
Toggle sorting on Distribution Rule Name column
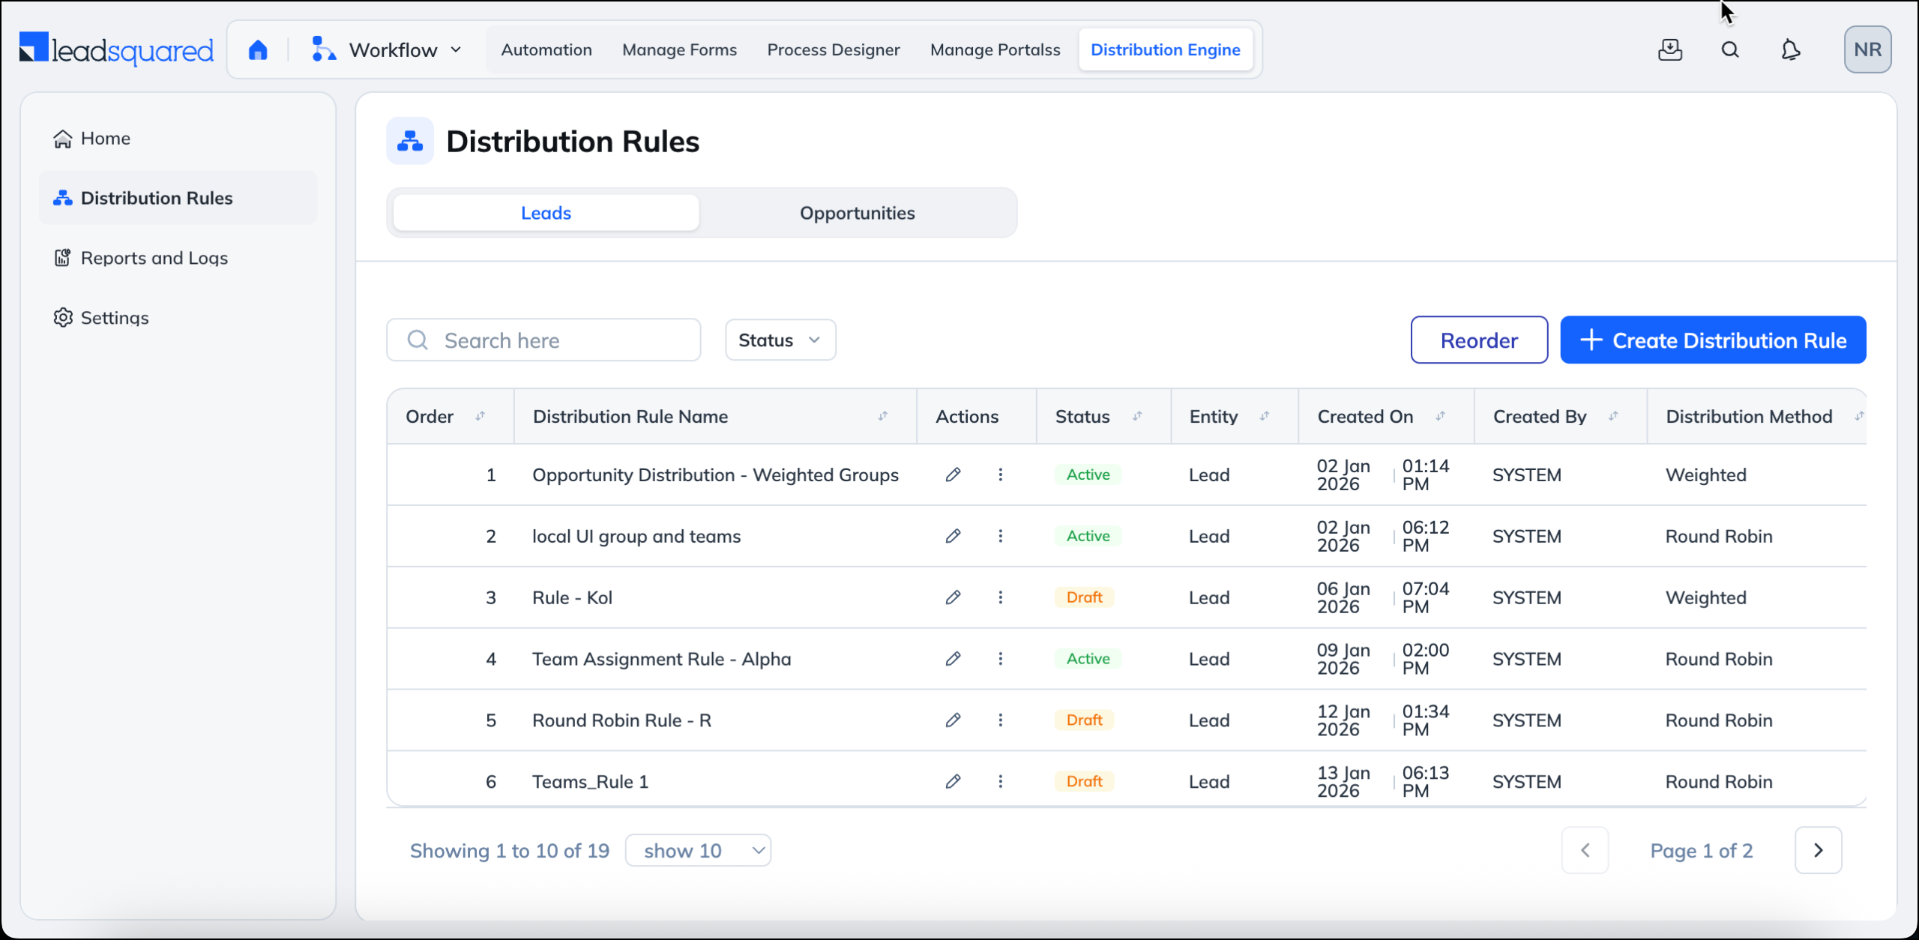click(x=883, y=416)
